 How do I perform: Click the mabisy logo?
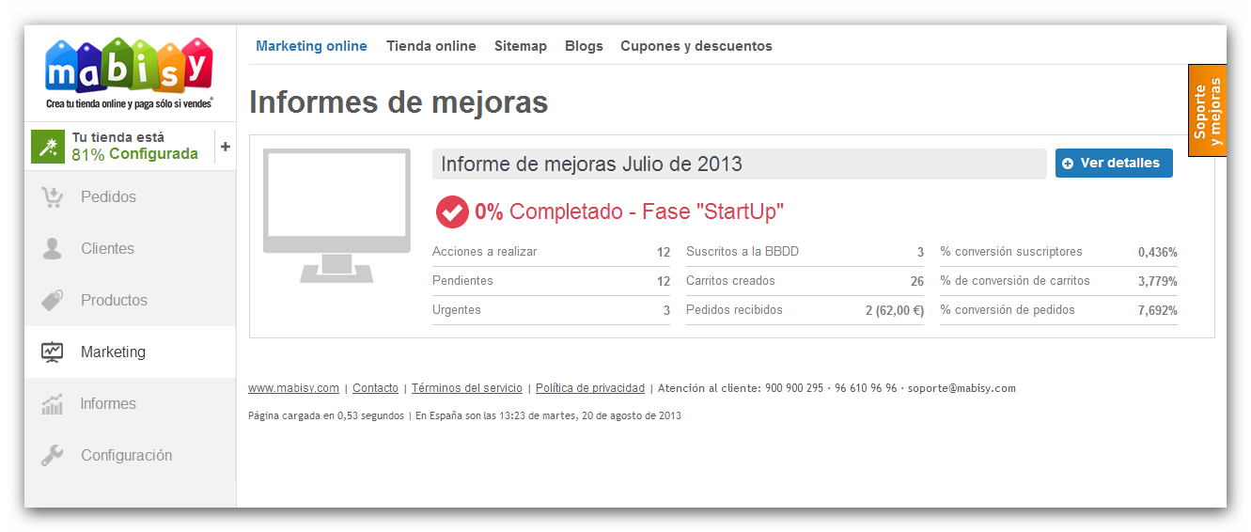130,73
